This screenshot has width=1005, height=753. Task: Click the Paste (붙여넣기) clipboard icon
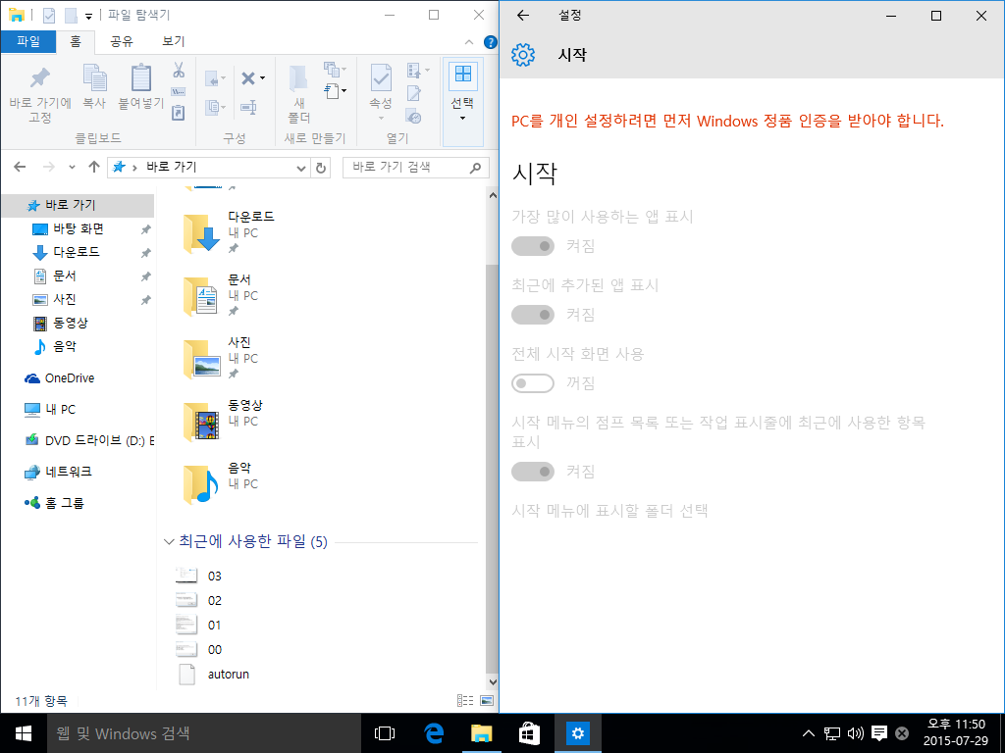pos(141,78)
